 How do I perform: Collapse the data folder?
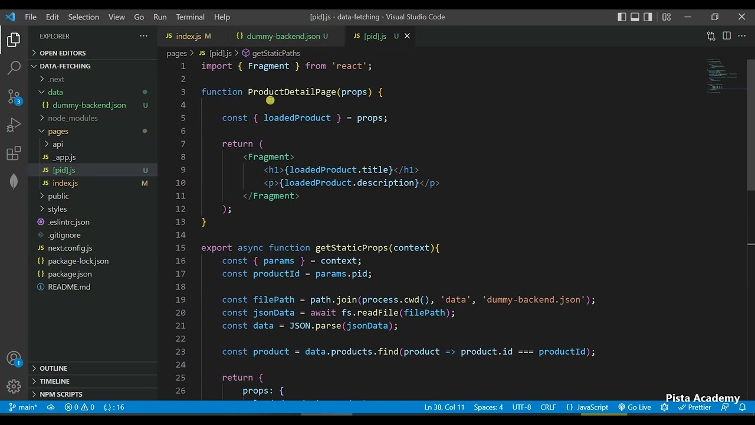coord(93,92)
